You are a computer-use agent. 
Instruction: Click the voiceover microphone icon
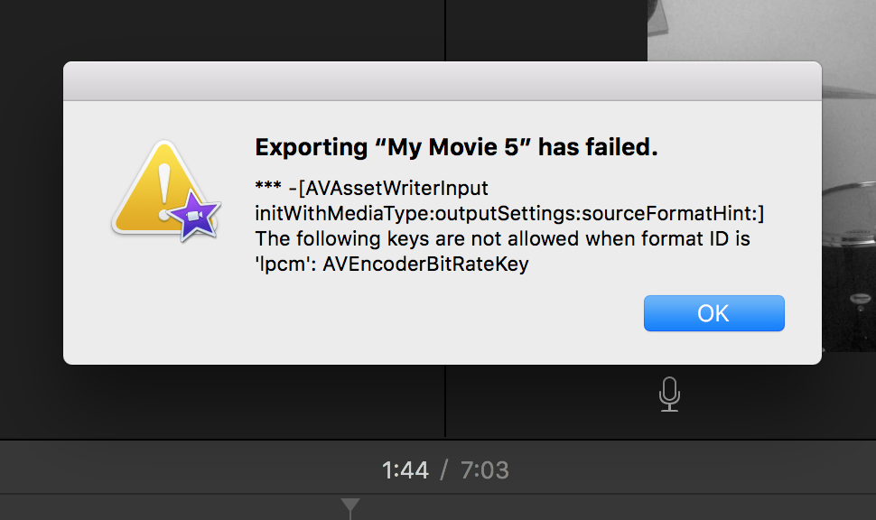669,394
